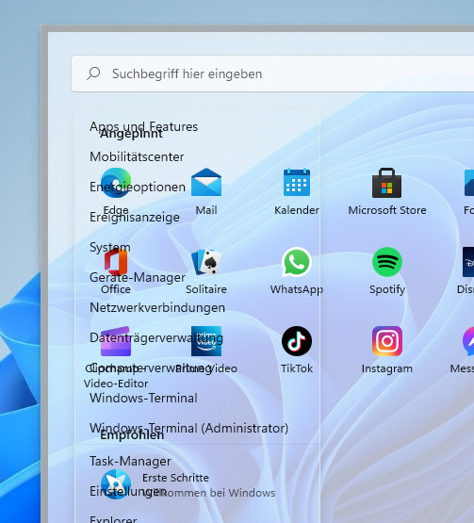Screen dimensions: 474x523
Task: Open the Kalender app icon
Action: point(297,183)
